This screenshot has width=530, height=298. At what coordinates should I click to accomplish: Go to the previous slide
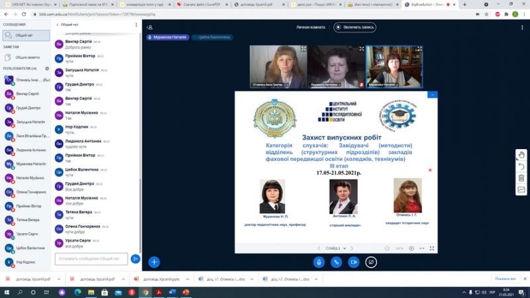[319, 248]
